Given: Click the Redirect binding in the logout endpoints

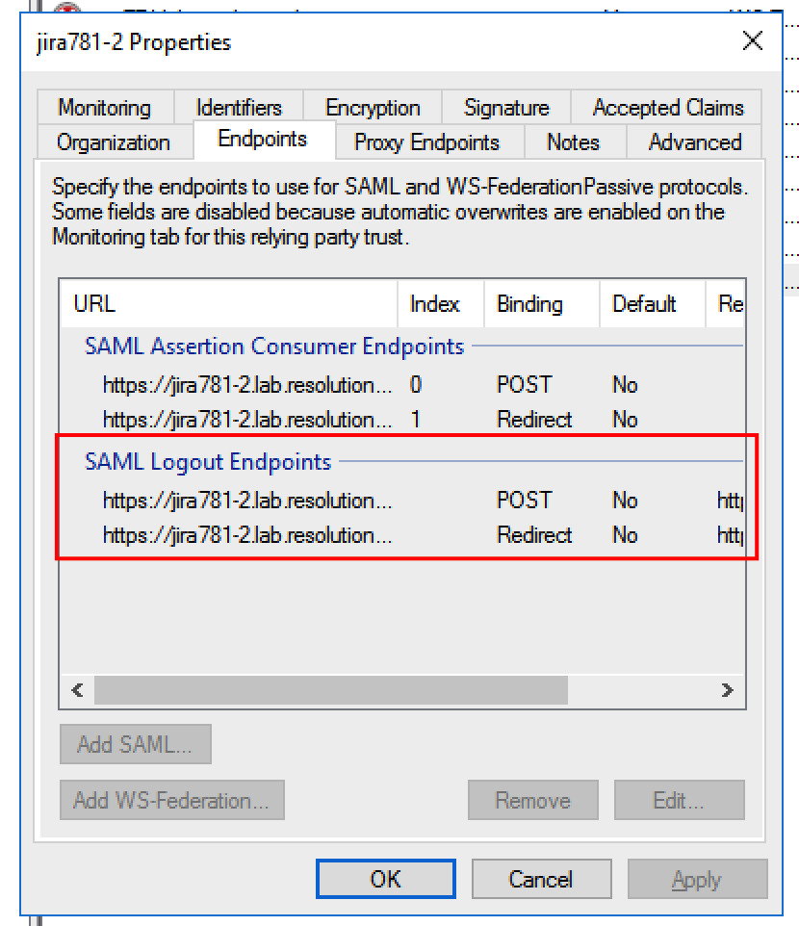Looking at the screenshot, I should click(x=534, y=535).
